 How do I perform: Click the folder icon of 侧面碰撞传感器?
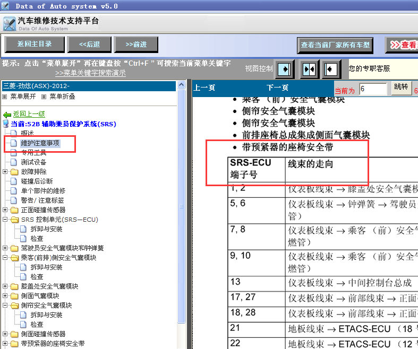[x=14, y=334]
